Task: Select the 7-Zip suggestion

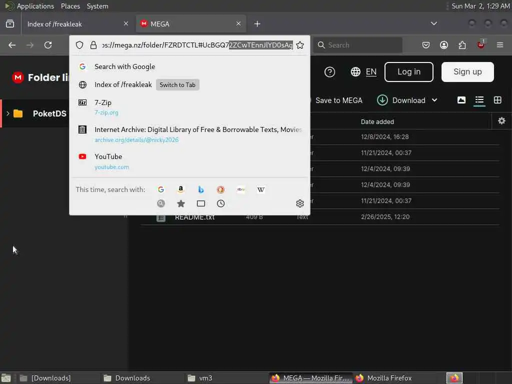Action: point(189,107)
